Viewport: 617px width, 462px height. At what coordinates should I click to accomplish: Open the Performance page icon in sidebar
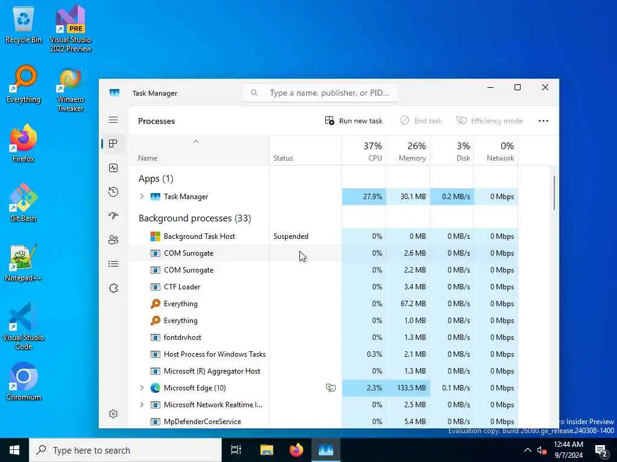[113, 168]
